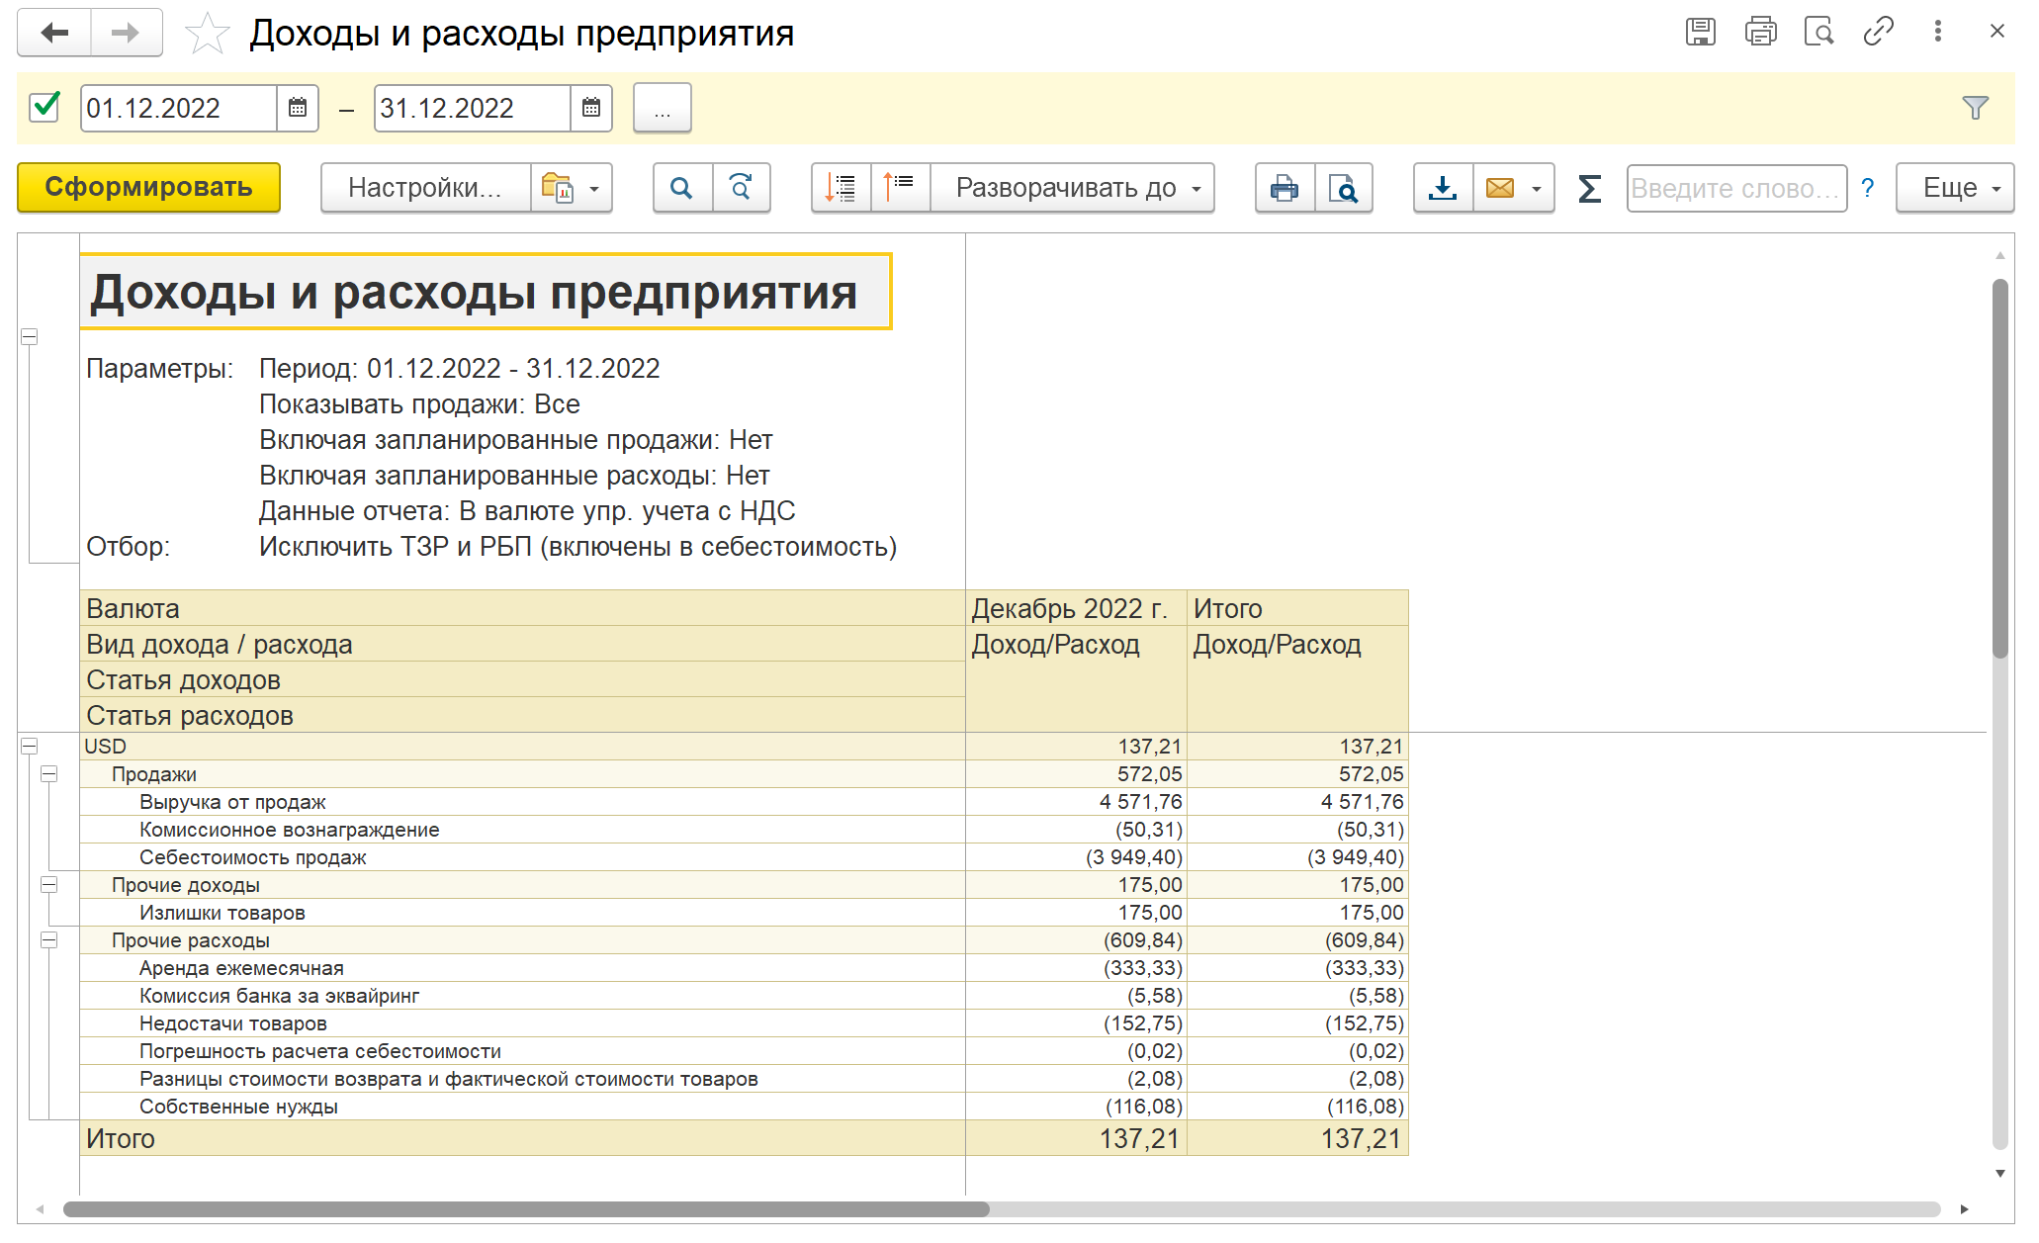
Task: Collapse the Продажи group
Action: coord(49,774)
